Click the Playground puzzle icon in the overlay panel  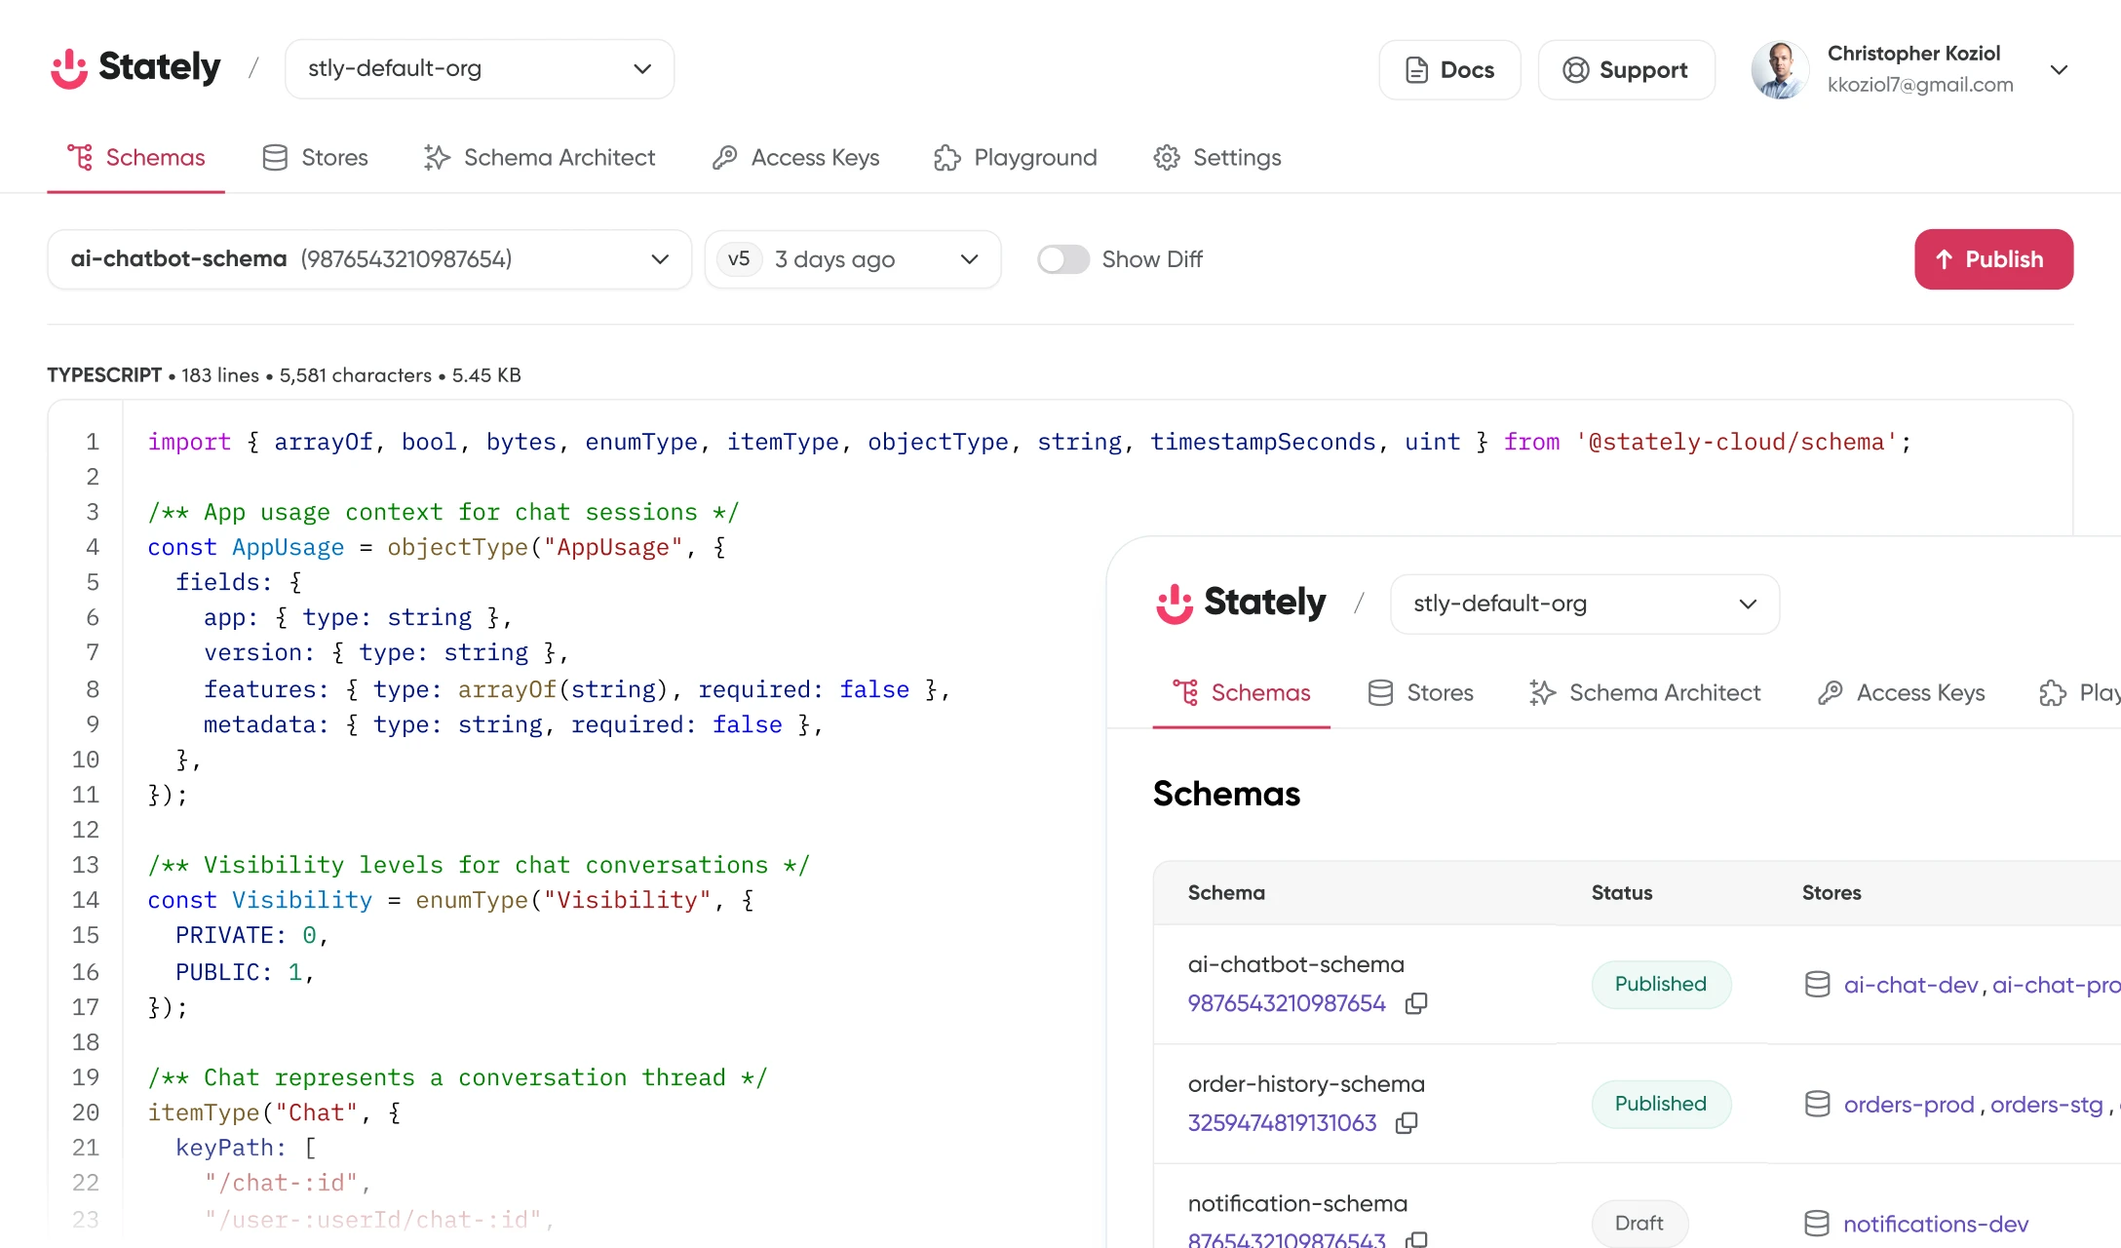point(2052,692)
